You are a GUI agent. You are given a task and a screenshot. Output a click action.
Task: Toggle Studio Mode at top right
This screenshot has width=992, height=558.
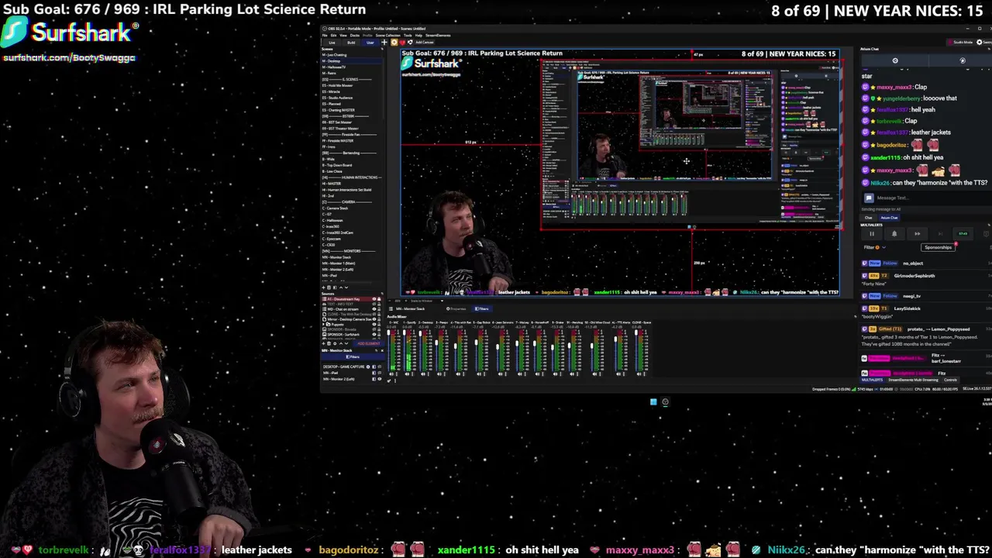959,42
